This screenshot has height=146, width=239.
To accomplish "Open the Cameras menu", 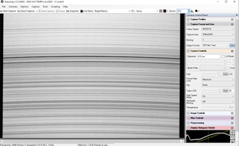I will (13, 6).
